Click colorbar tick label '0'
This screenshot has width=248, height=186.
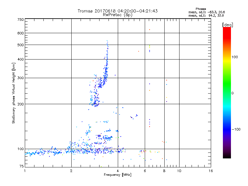point(232,93)
